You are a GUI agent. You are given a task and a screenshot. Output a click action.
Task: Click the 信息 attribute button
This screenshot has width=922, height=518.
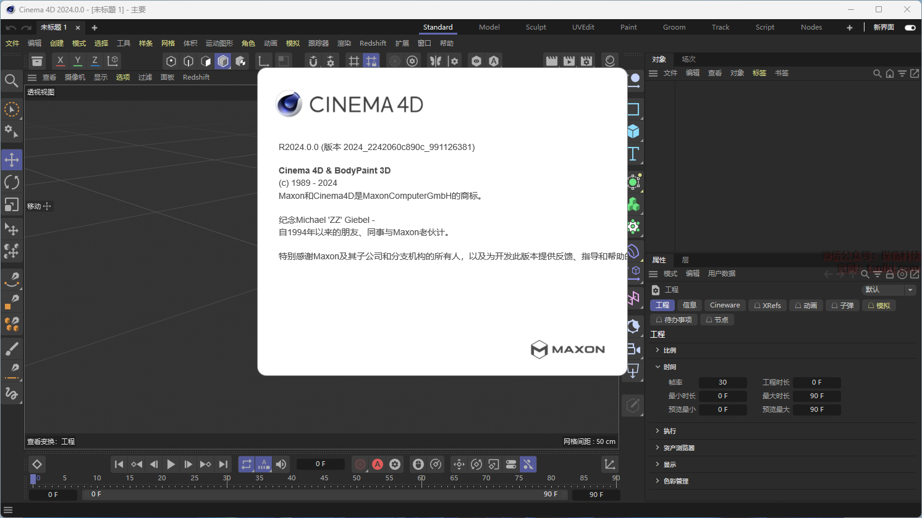click(x=689, y=305)
